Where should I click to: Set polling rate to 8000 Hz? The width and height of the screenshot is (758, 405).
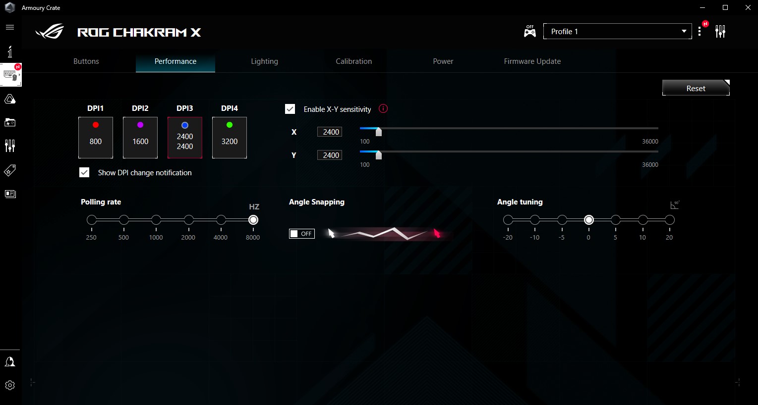pyautogui.click(x=253, y=220)
